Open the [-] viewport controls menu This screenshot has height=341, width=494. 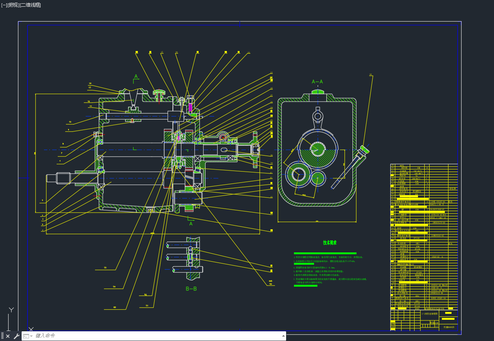click(4, 5)
